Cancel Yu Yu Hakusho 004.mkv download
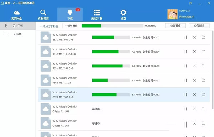 coord(194,80)
